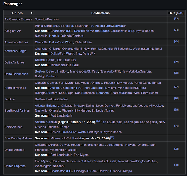Select the Destinations column header text

tap(100, 13)
